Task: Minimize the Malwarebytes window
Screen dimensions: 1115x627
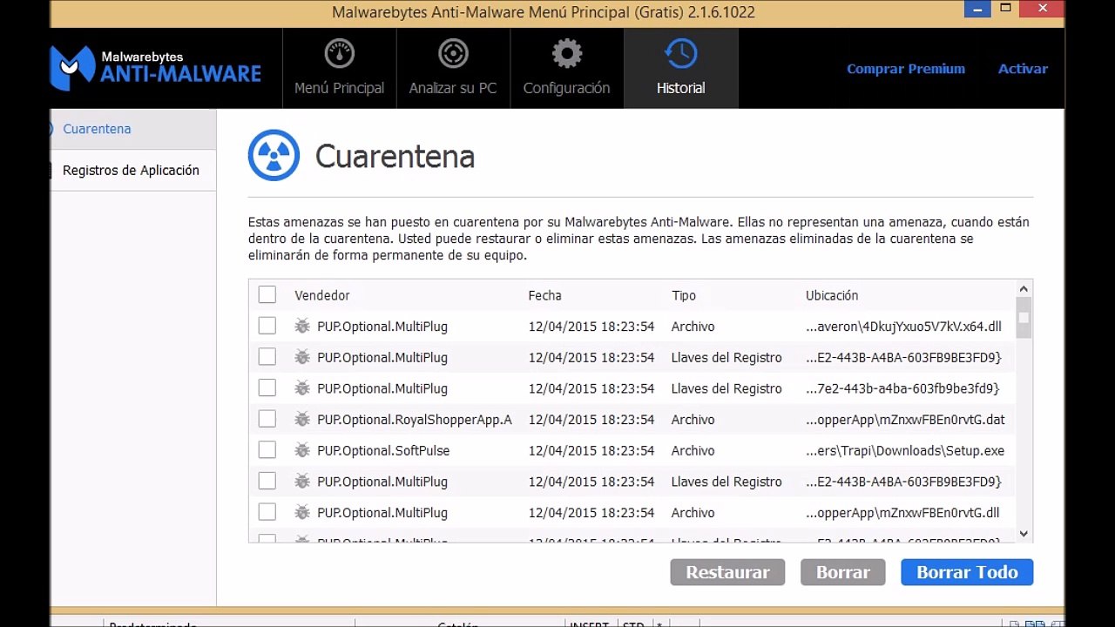Action: coord(977,9)
